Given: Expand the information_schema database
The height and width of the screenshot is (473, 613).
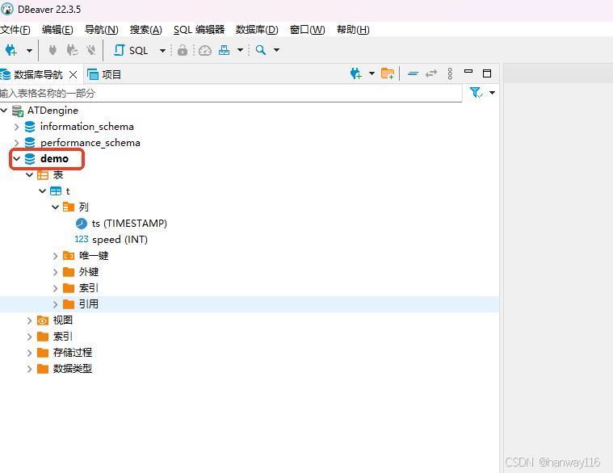Looking at the screenshot, I should [16, 127].
